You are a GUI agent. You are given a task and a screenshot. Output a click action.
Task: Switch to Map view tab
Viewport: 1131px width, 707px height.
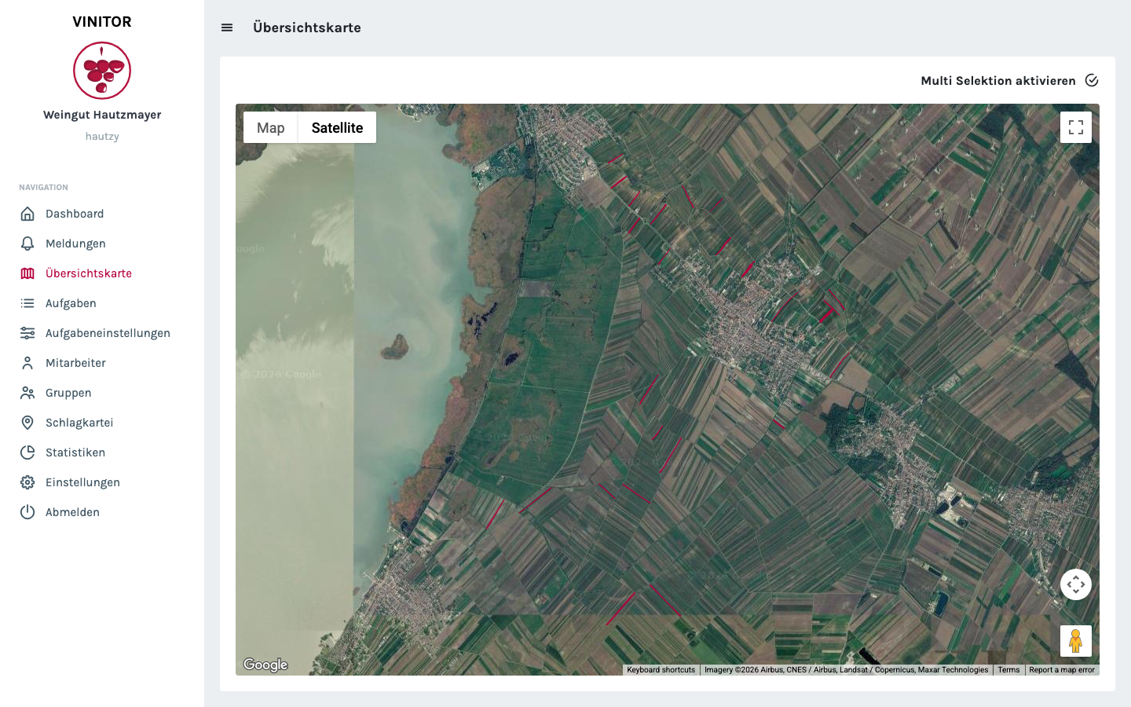tap(271, 127)
